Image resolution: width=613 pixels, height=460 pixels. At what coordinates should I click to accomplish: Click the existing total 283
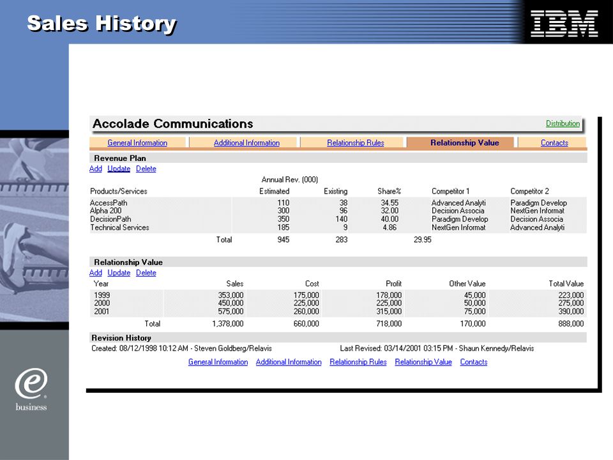(x=341, y=240)
